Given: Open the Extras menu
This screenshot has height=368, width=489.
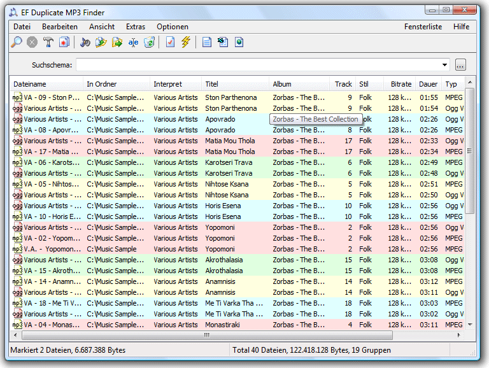Looking at the screenshot, I should (x=136, y=27).
